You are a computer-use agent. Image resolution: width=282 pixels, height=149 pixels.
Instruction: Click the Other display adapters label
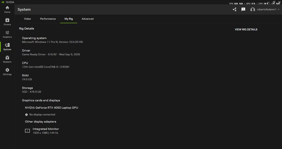(40, 121)
